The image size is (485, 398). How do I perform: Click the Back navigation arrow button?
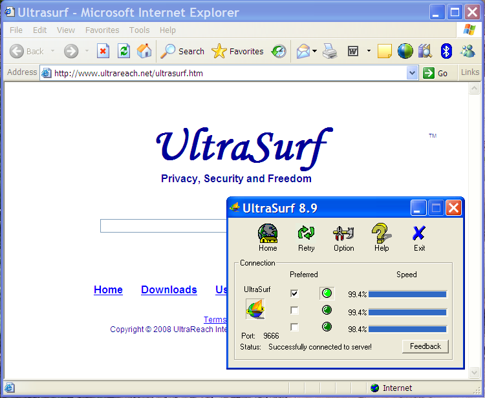pos(17,51)
